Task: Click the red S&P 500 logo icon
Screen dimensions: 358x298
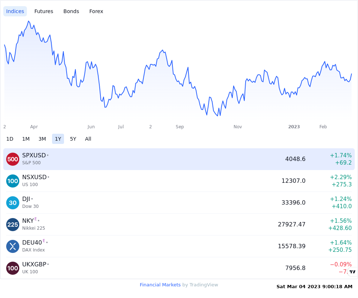Action: [13, 159]
